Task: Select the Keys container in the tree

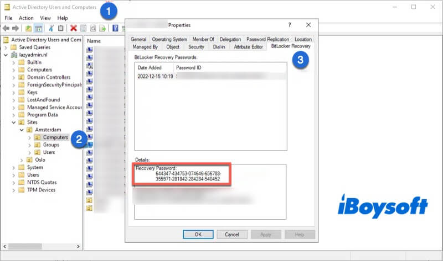Action: pos(32,92)
